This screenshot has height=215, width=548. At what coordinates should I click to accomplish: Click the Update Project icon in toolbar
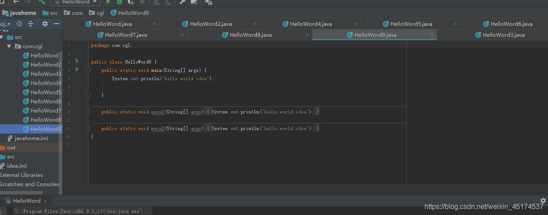(157, 2)
